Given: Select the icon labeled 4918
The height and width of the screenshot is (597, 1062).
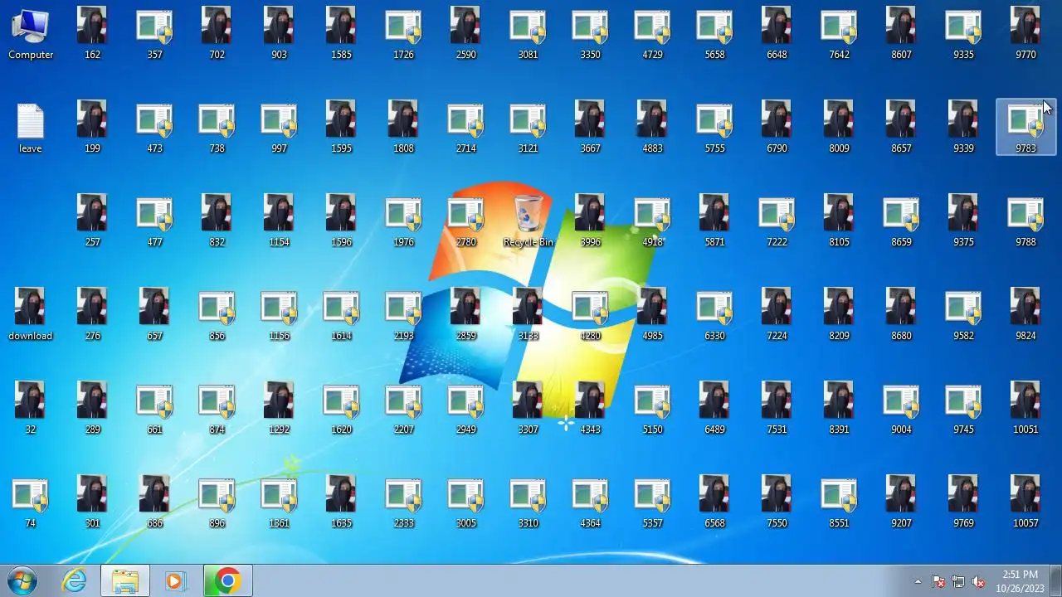Looking at the screenshot, I should (652, 221).
